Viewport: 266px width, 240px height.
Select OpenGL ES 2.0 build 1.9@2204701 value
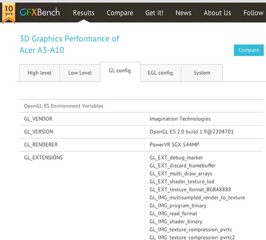click(192, 132)
